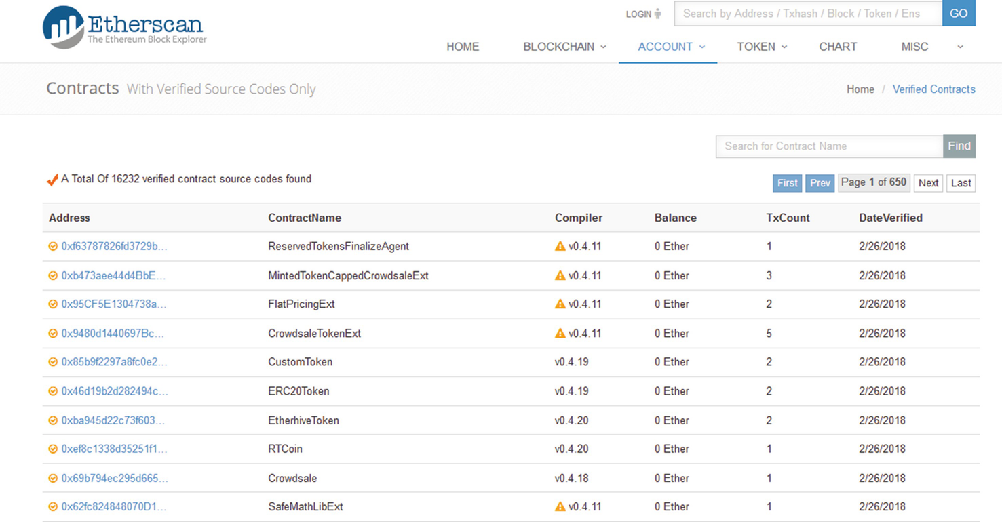
Task: Click the verified checkmark icon beside 0xba945d22c73f603
Action: (53, 420)
